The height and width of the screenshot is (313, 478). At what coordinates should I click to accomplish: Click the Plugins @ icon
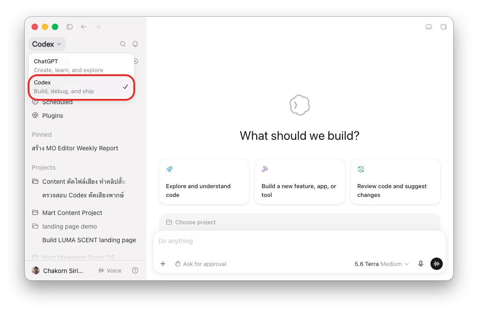35,115
